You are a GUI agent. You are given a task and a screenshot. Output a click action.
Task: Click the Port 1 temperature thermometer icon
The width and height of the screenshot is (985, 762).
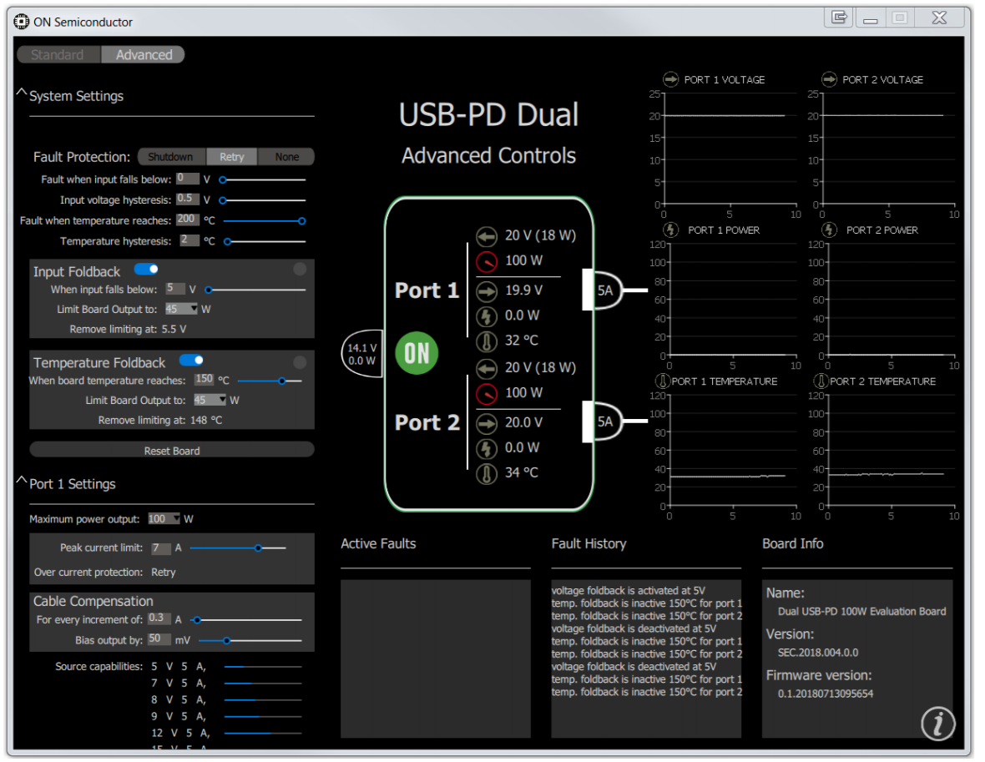pos(487,341)
